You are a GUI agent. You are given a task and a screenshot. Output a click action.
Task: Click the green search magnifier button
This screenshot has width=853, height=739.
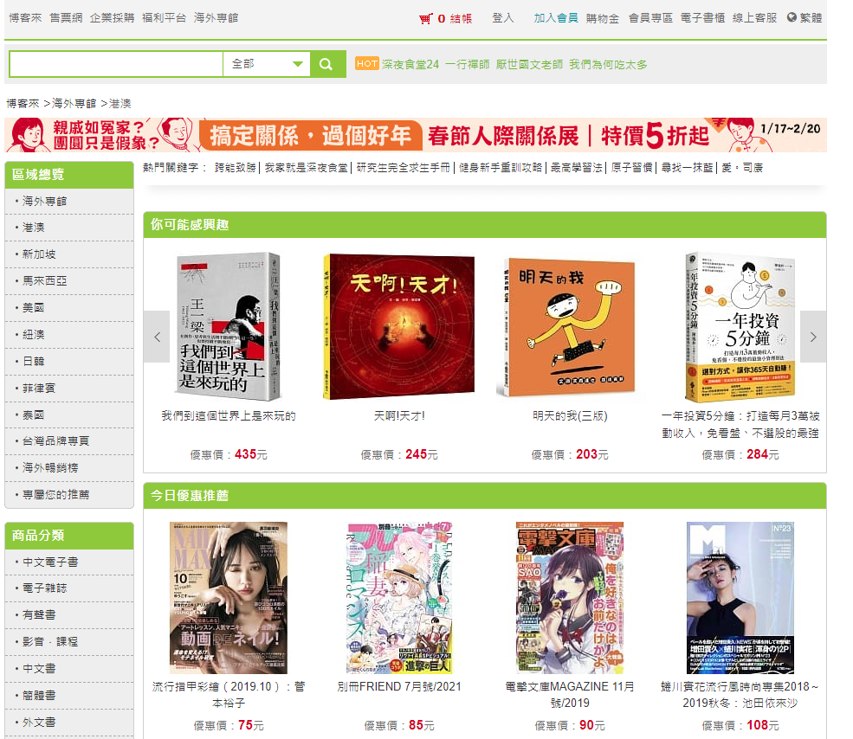(x=327, y=64)
